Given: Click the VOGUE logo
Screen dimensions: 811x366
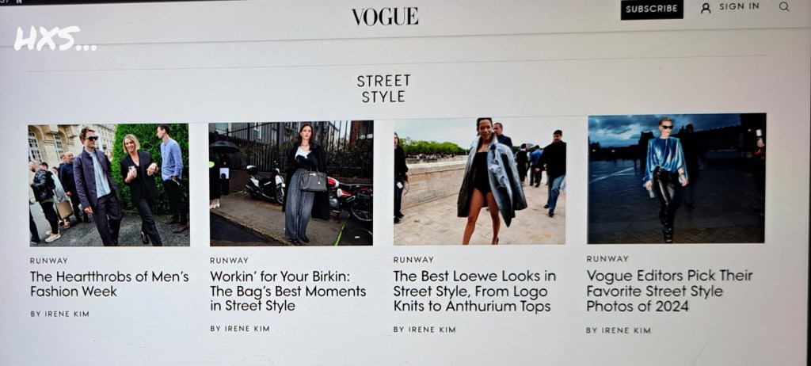Looking at the screenshot, I should 385,17.
